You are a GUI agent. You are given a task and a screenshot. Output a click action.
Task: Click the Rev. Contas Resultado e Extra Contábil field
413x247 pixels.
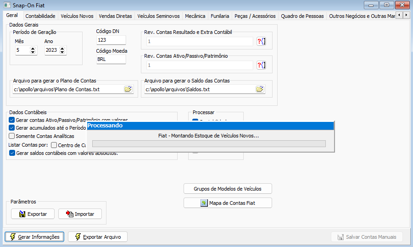(x=200, y=41)
